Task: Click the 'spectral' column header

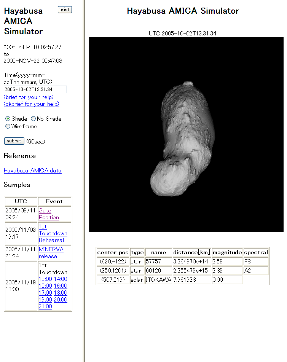Action: (256, 252)
